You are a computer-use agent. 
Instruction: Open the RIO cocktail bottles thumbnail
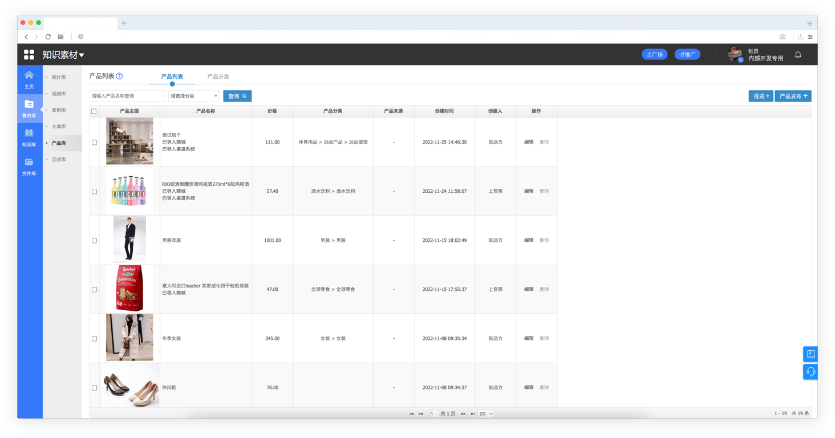(129, 191)
